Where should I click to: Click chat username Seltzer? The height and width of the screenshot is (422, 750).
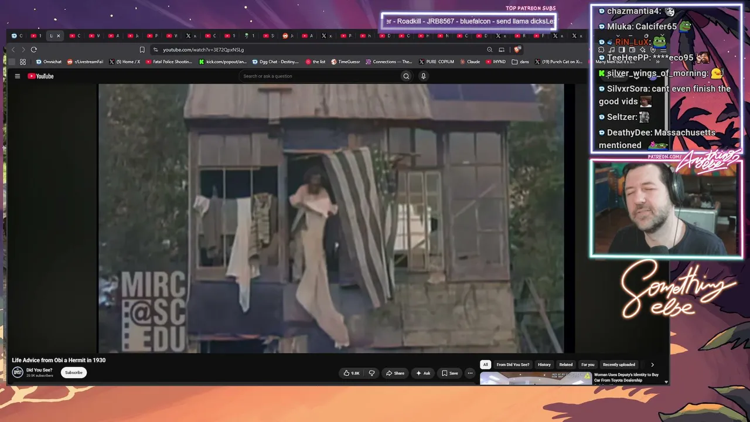point(621,117)
